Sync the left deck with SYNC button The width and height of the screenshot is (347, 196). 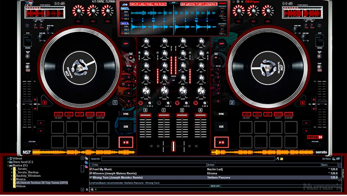click(126, 114)
